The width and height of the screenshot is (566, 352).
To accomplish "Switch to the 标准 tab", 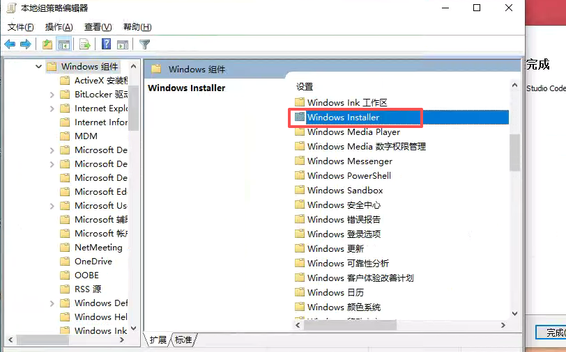I will 183,339.
